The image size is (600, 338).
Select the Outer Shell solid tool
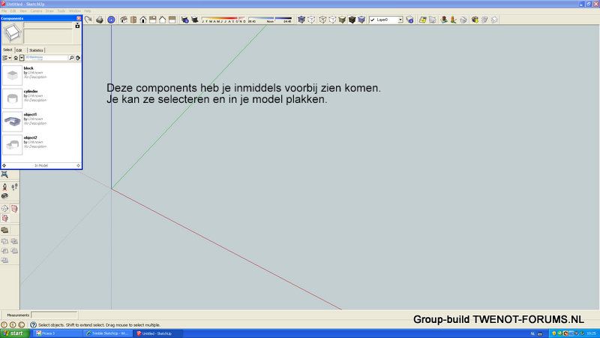coord(4,230)
